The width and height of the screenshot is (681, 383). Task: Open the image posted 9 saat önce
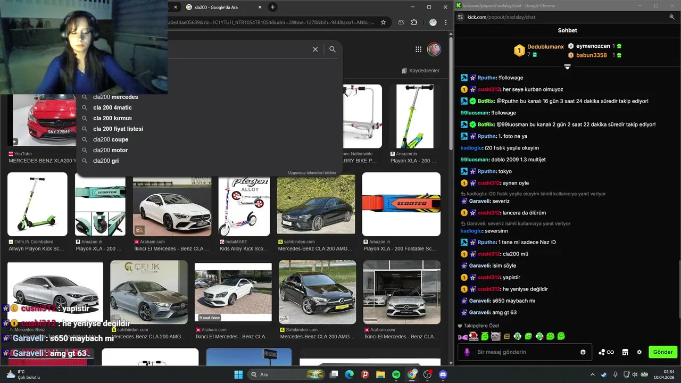click(233, 292)
